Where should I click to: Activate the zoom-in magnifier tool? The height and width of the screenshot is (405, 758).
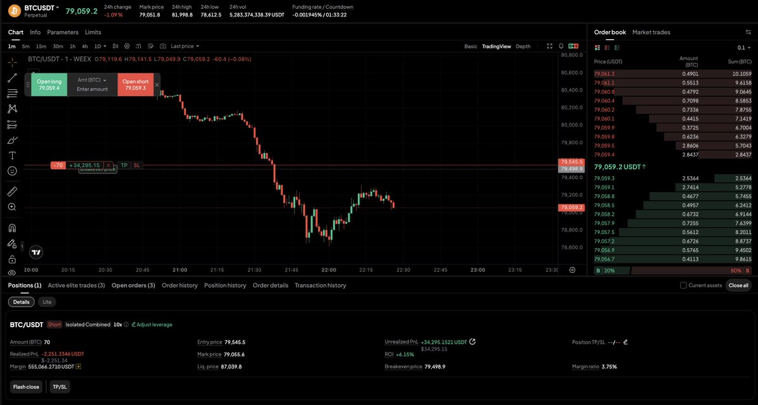tap(12, 206)
